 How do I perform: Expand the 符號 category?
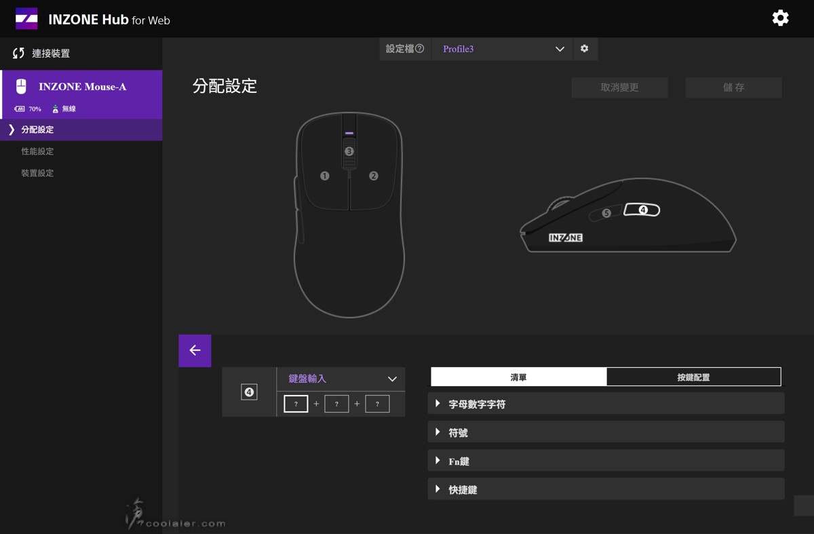(606, 432)
